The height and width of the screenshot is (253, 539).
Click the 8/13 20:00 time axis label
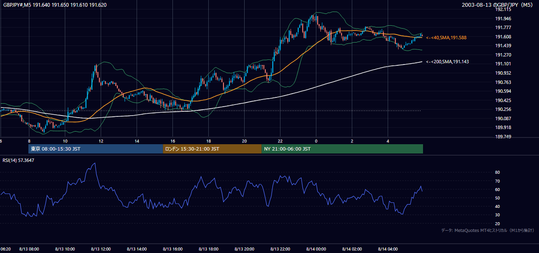pos(244,249)
